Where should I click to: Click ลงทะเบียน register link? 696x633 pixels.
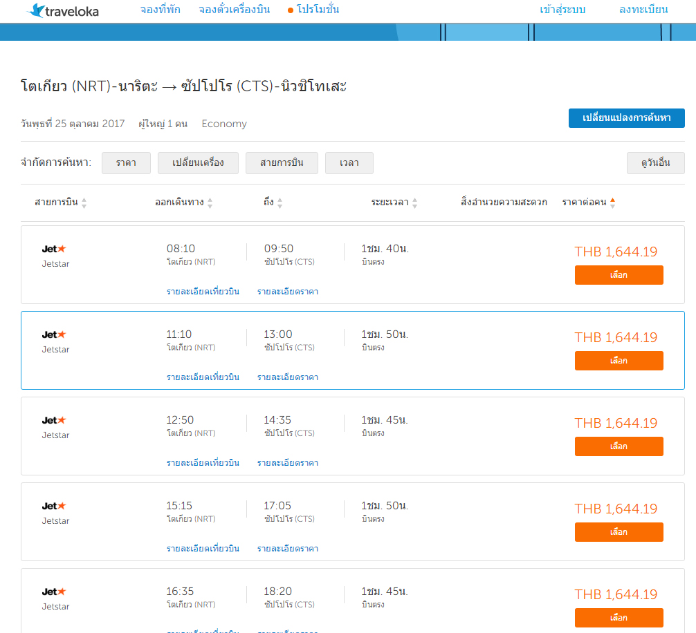pyautogui.click(x=643, y=10)
